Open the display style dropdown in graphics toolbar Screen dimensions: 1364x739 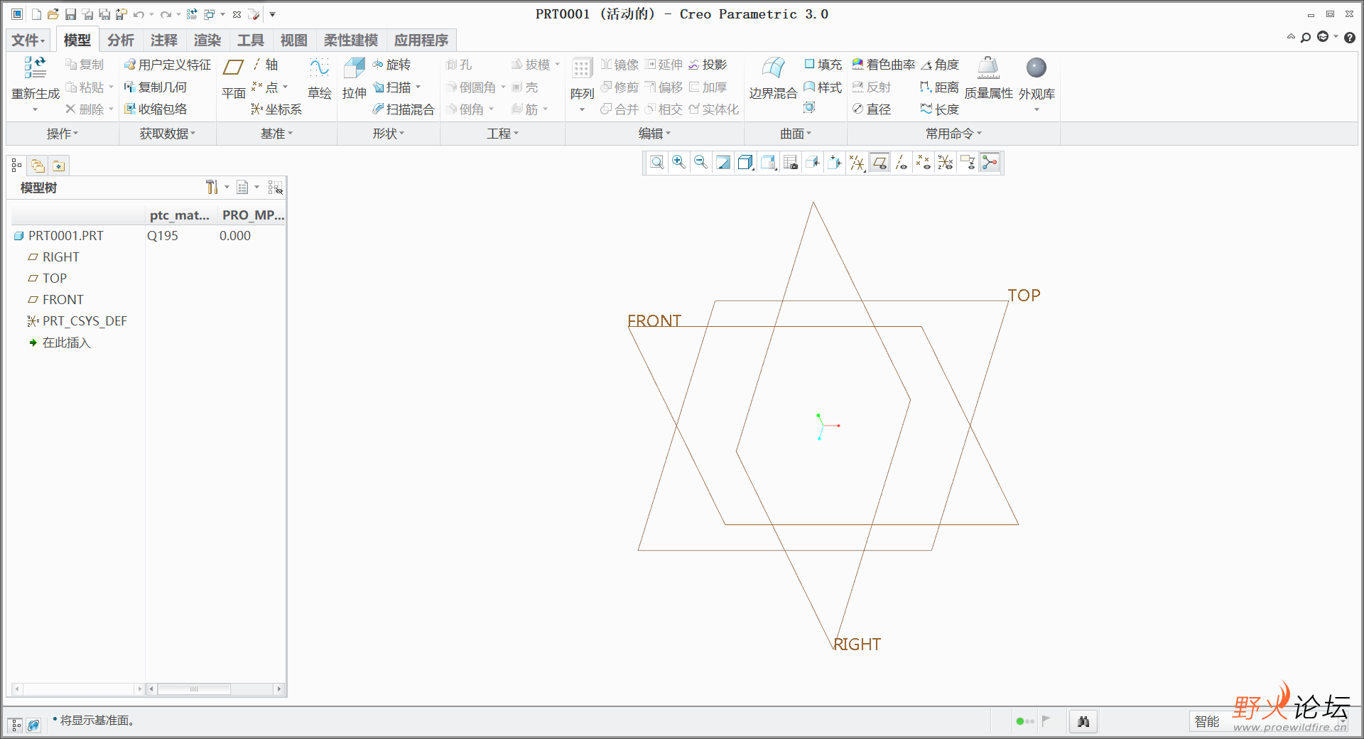coord(745,163)
